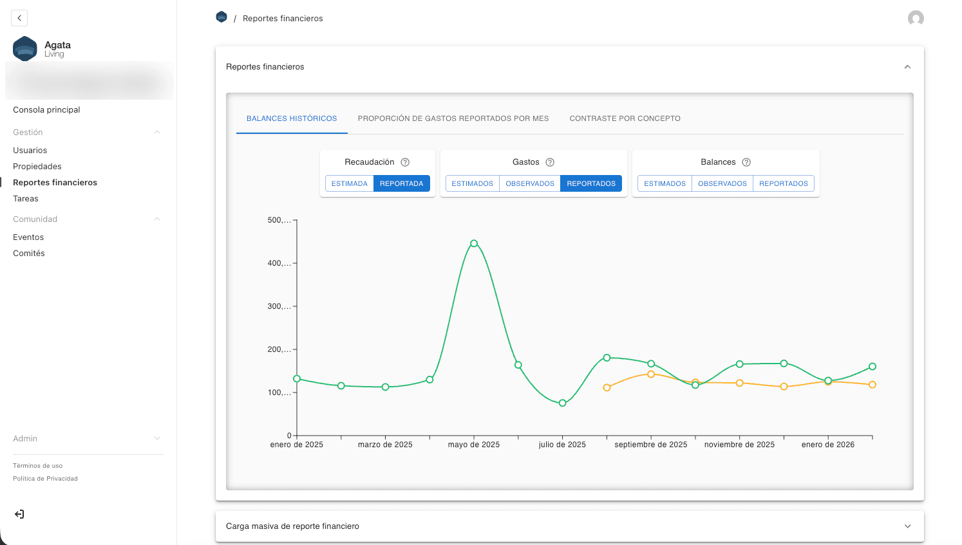Click the back arrow at top left
Screen dimensions: 962x545
coord(19,17)
